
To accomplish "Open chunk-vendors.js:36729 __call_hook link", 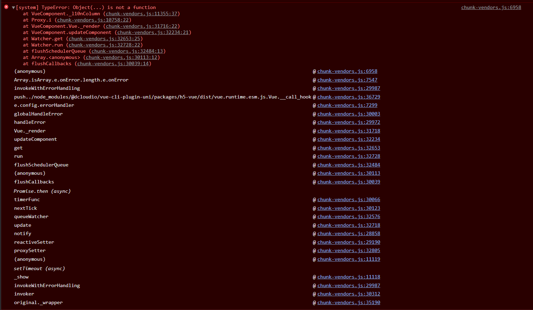I will (x=349, y=97).
